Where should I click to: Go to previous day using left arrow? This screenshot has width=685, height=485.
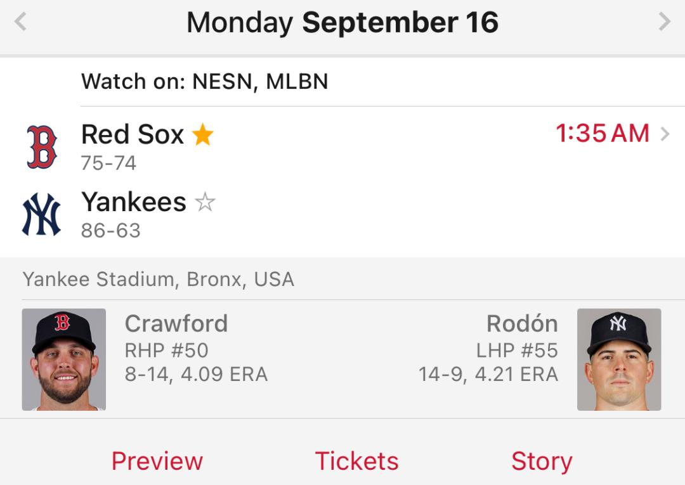click(20, 23)
